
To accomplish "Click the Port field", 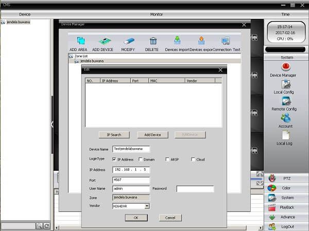I will tap(131, 180).
